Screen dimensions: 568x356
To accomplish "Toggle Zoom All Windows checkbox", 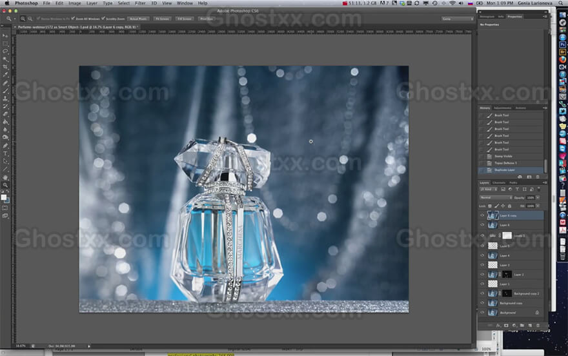I will pyautogui.click(x=73, y=19).
